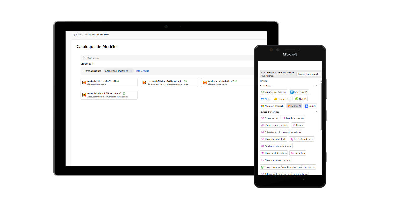Screen dimensions: 398x224
Task: Click the Mistral logo on mistralai-Mistral-7B-Instruct-v01 card
Action: pyautogui.click(x=84, y=95)
